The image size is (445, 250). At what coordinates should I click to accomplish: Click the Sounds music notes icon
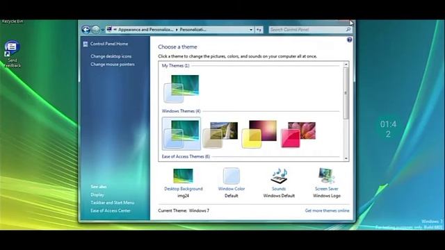click(x=279, y=176)
